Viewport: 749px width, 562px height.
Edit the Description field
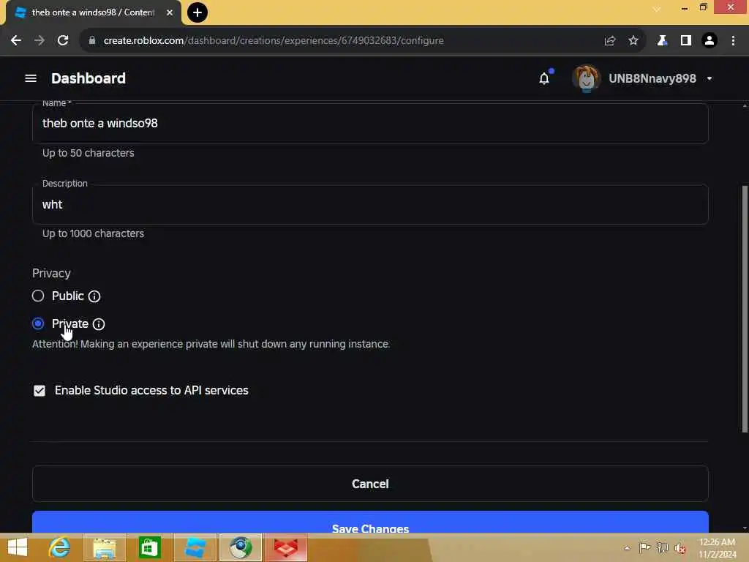370,205
